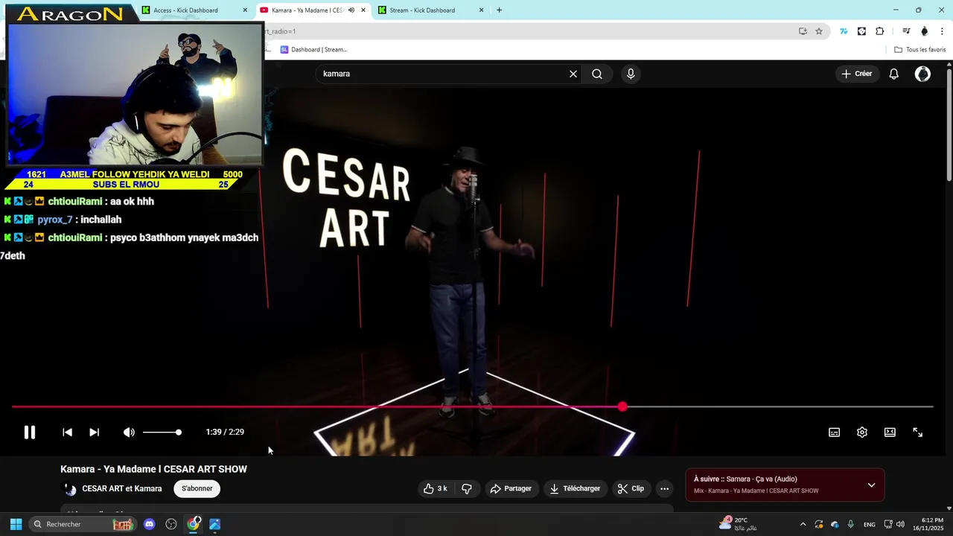
Task: Open the weather widget showing 20°C
Action: pyautogui.click(x=738, y=524)
